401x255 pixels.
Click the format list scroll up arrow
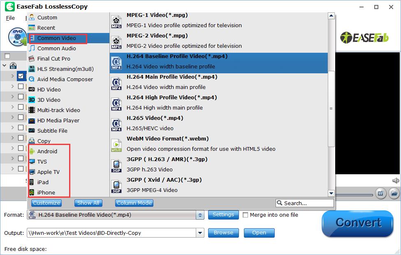click(x=331, y=16)
